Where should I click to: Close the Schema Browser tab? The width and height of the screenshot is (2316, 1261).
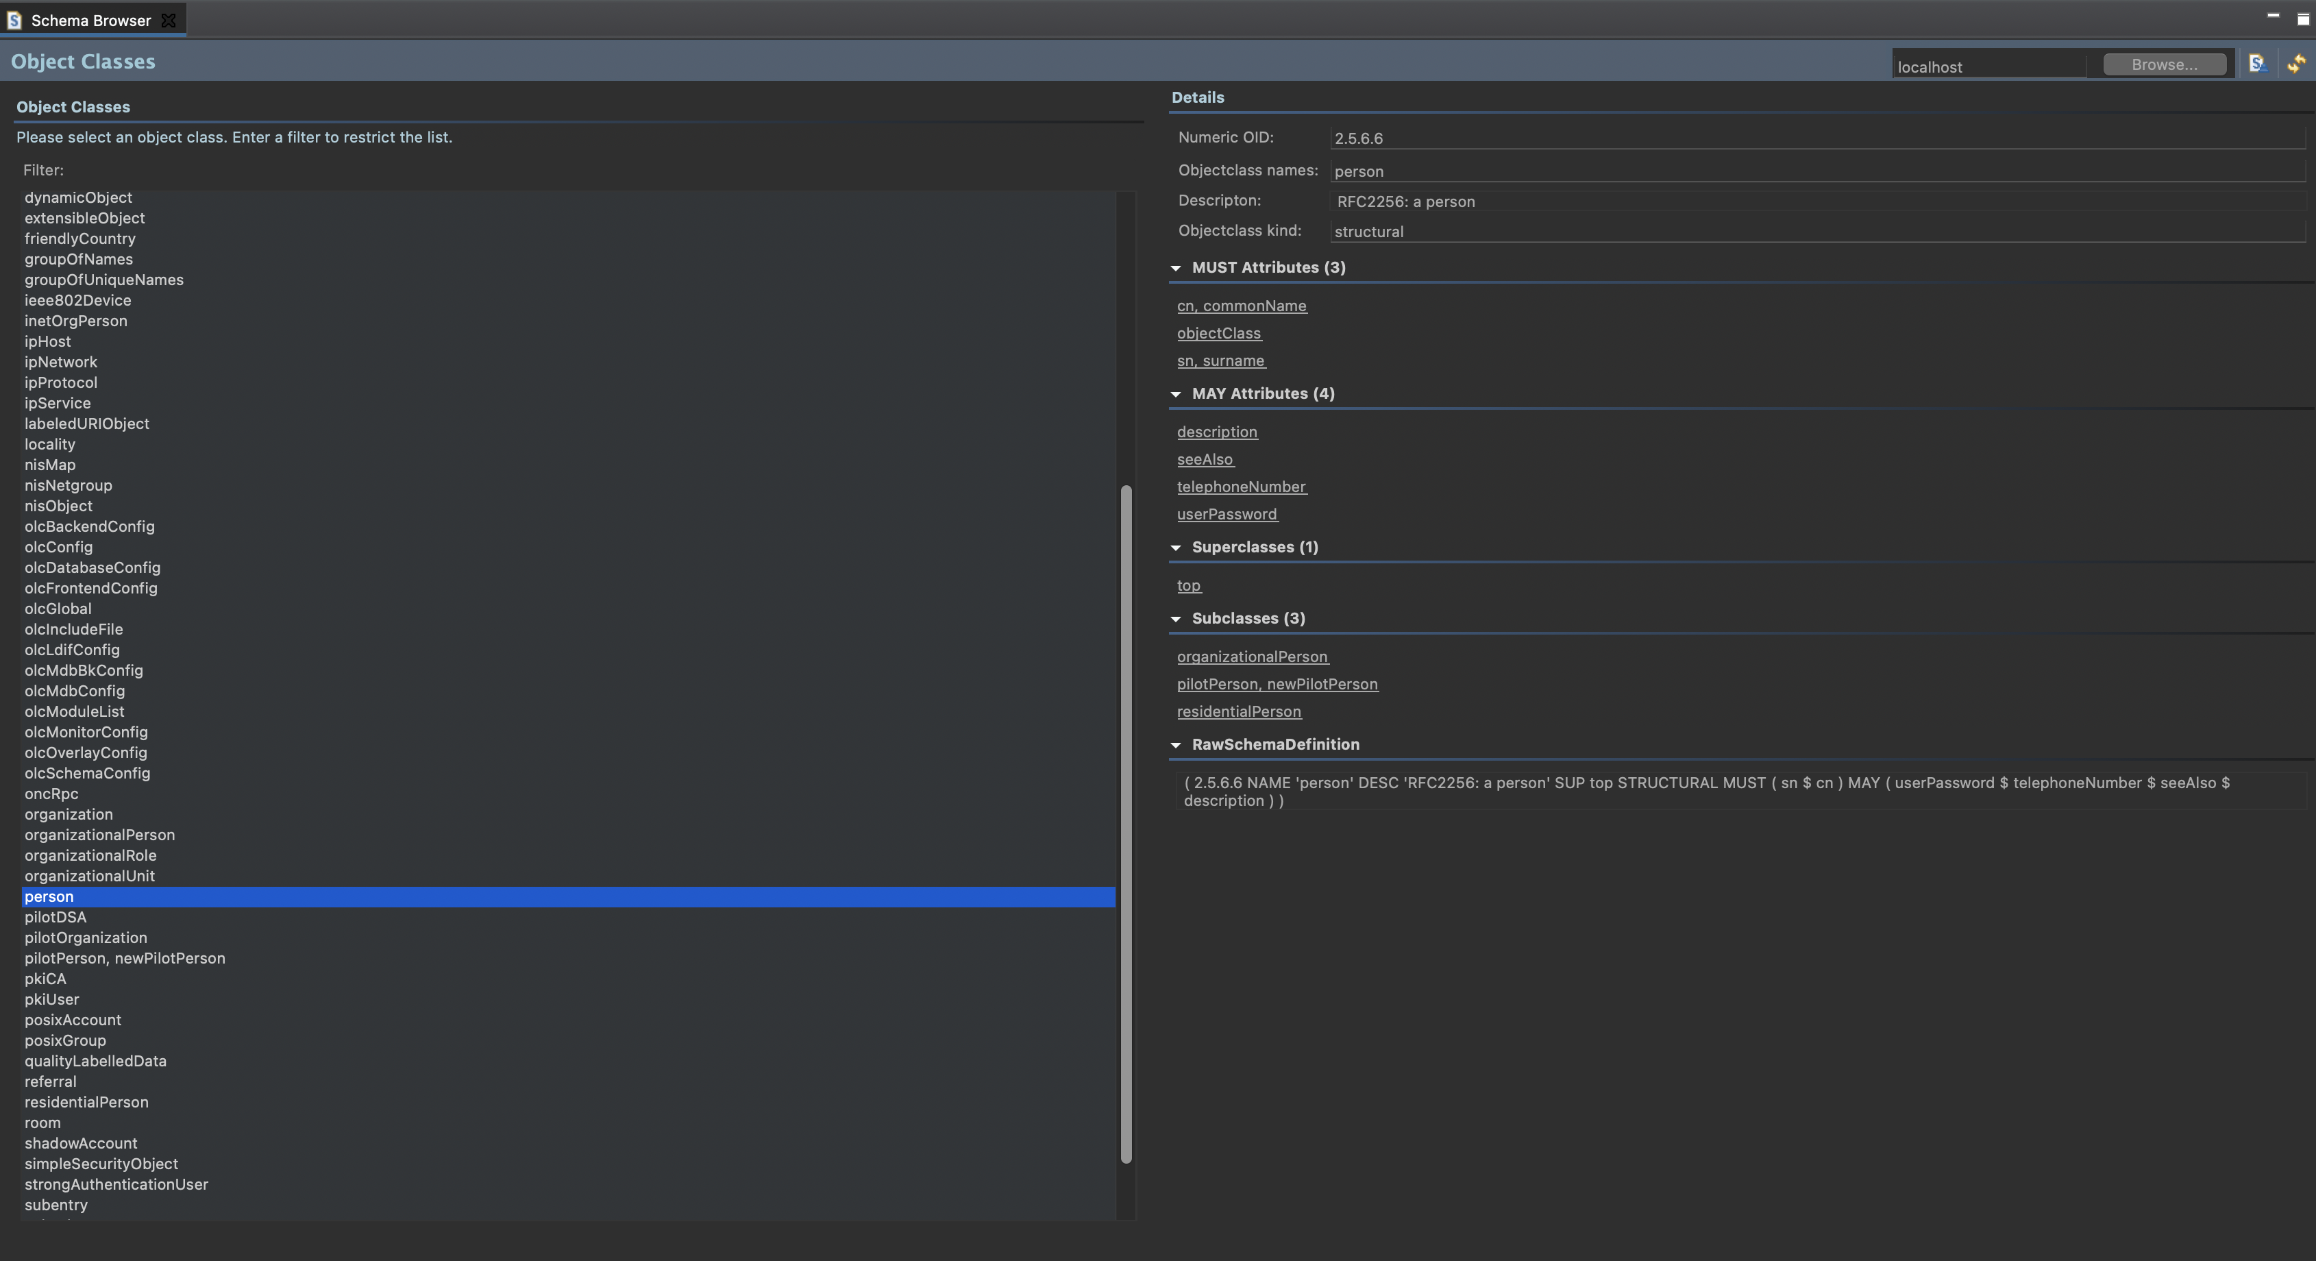pyautogui.click(x=168, y=20)
